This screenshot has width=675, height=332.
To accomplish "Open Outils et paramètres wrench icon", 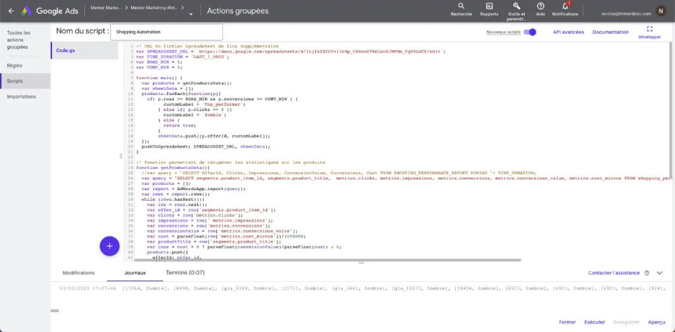I will 517,6.
